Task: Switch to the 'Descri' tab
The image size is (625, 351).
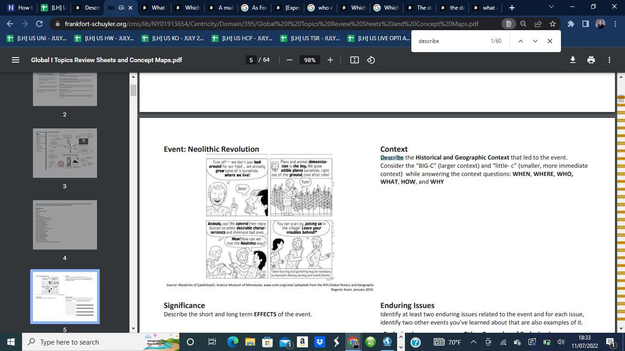Action: (x=87, y=7)
